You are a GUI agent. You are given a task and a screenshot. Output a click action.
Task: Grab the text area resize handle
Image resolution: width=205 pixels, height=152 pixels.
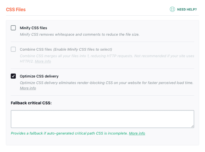(x=192, y=126)
